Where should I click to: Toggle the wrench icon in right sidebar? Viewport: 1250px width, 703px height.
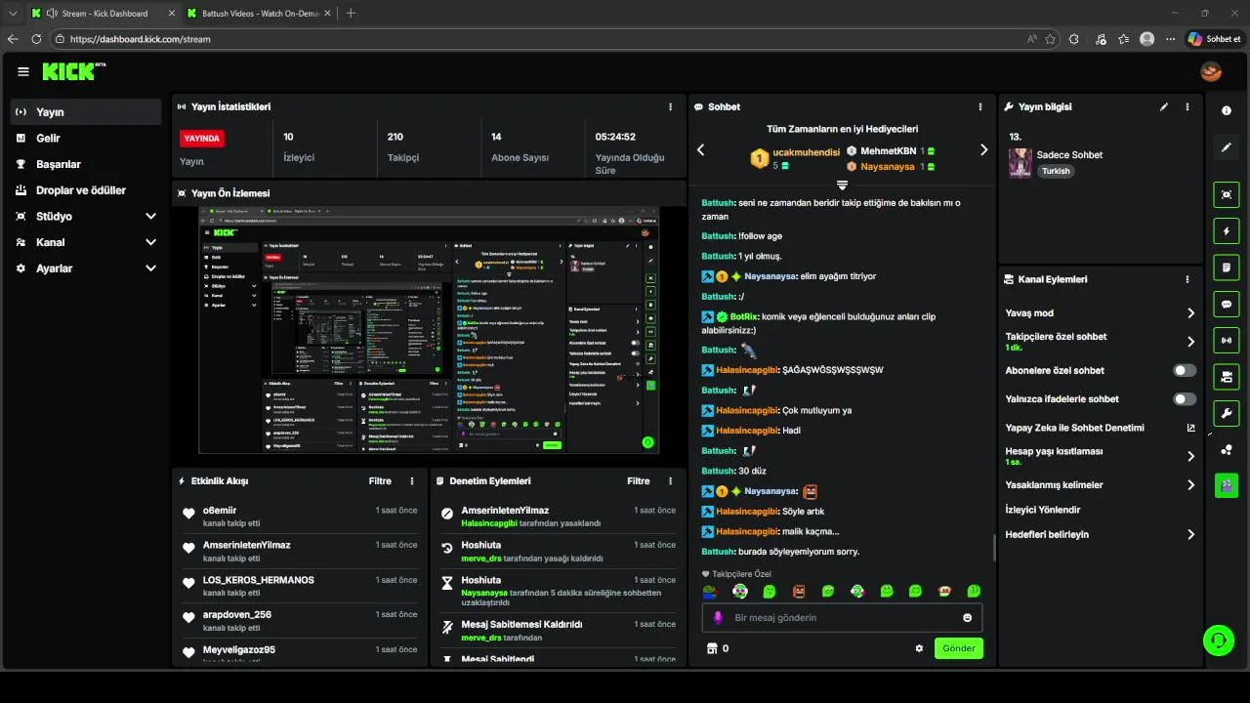[x=1227, y=413]
